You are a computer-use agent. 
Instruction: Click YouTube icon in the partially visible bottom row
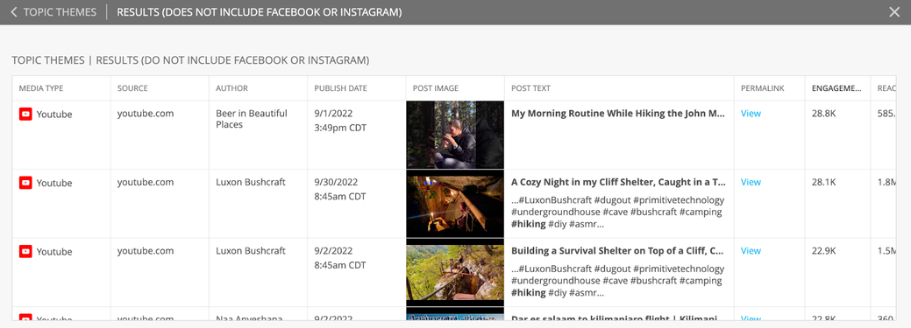(x=25, y=318)
